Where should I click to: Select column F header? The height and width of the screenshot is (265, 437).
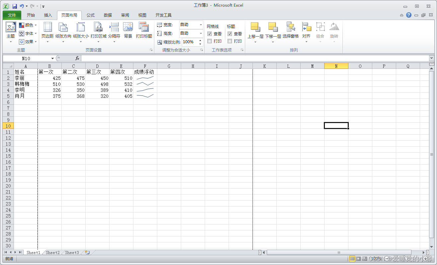pyautogui.click(x=145, y=66)
